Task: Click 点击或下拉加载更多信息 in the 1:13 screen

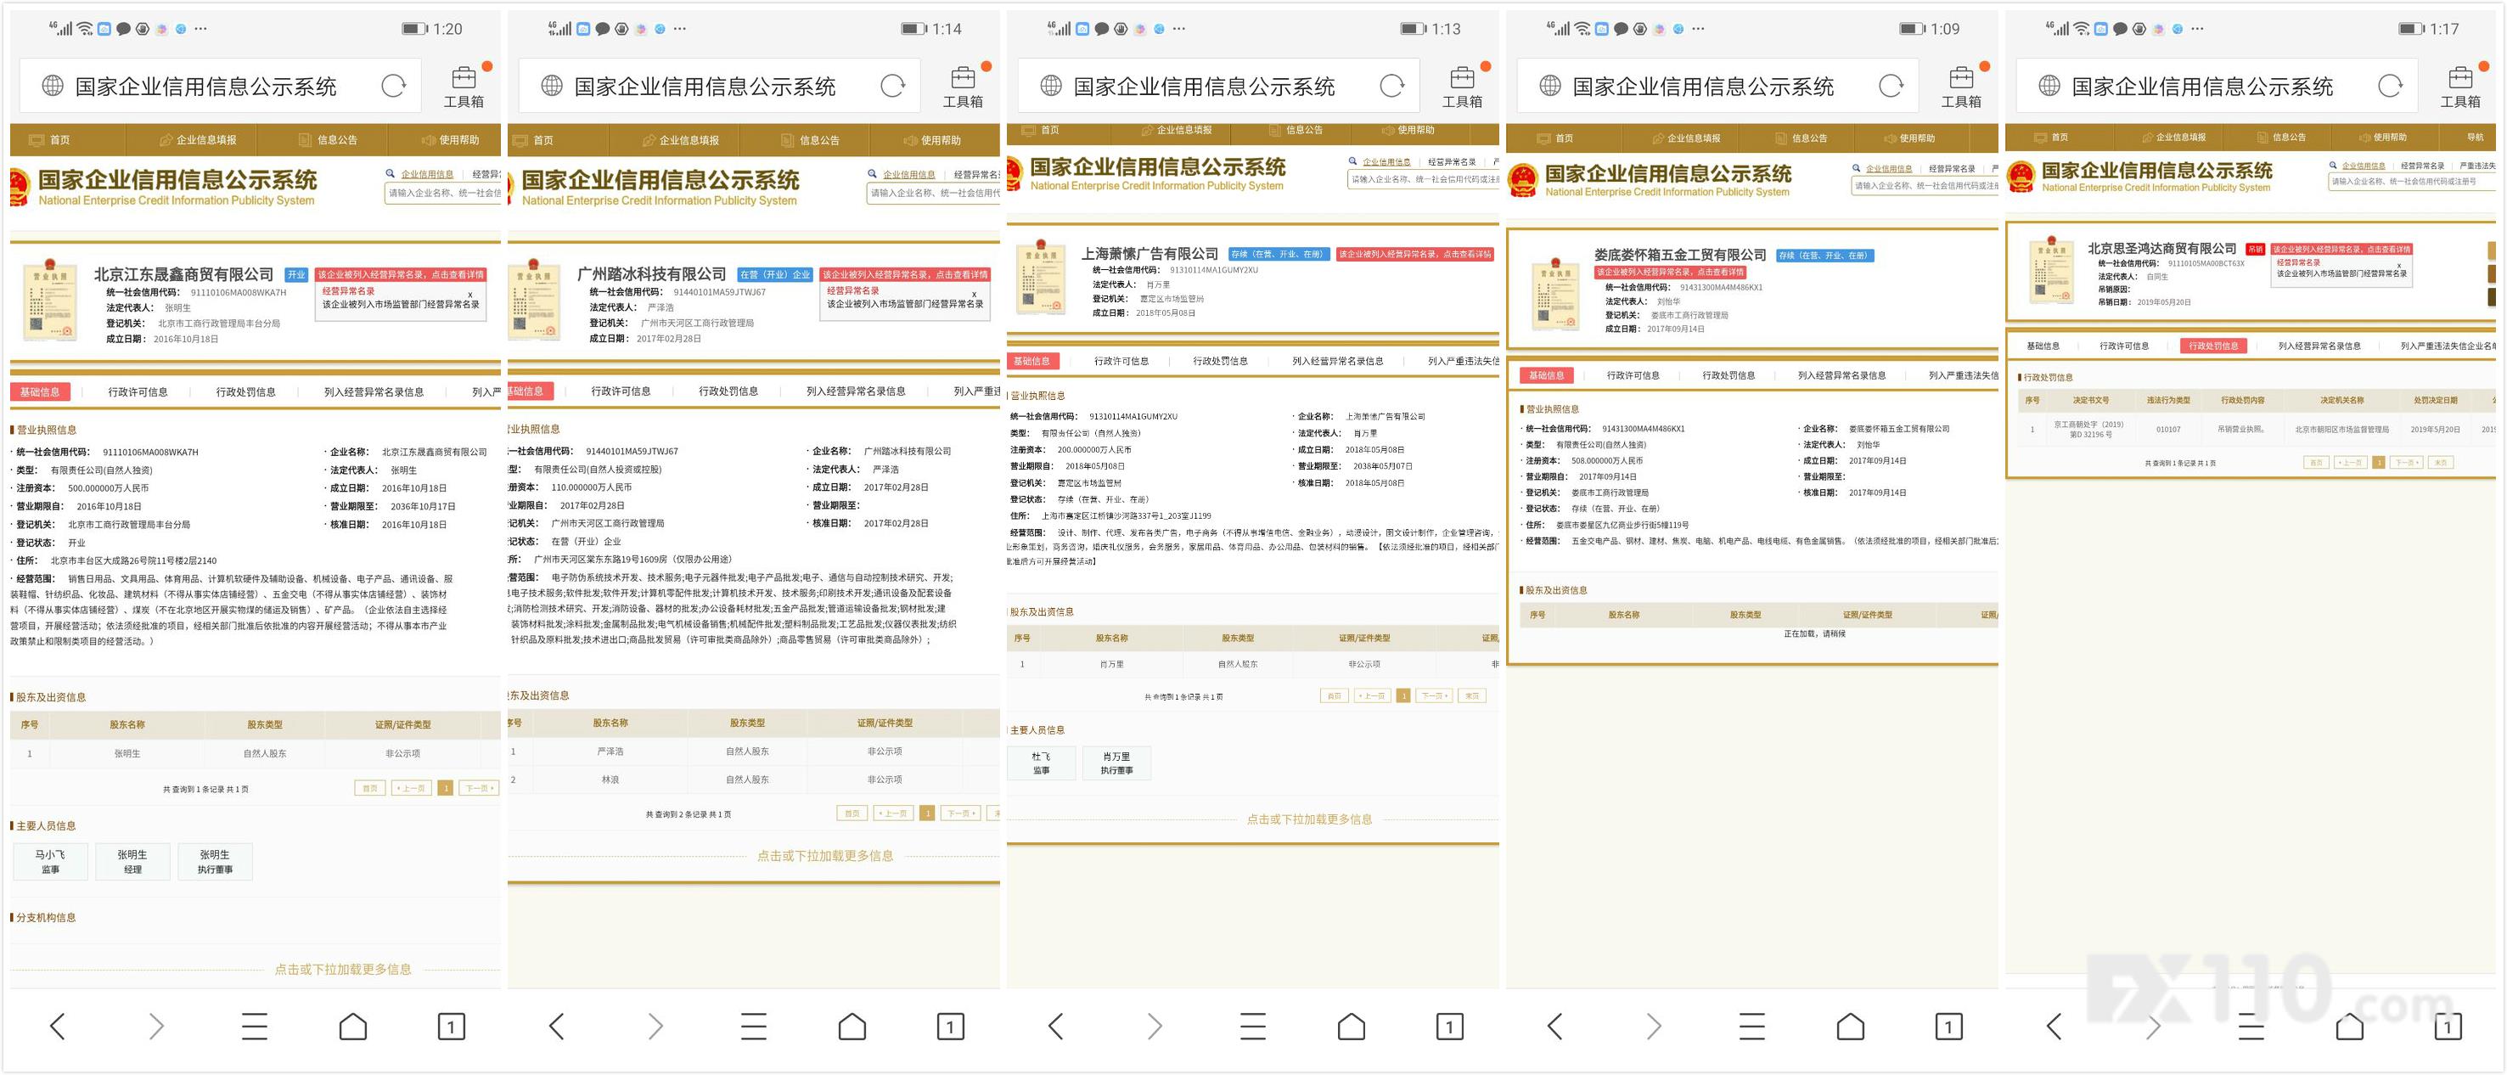Action: coord(1309,820)
